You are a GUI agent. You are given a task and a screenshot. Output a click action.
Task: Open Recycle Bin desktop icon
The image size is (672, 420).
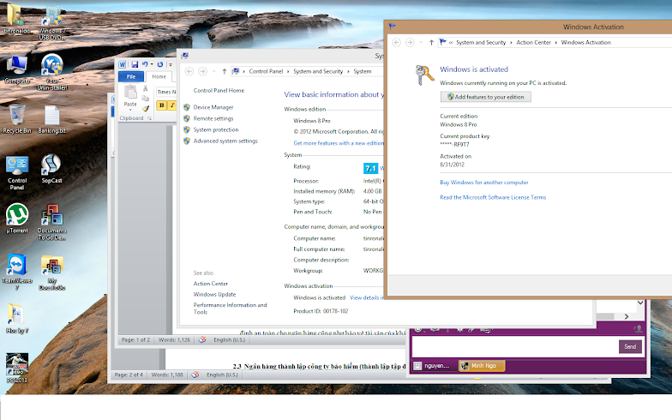click(17, 119)
